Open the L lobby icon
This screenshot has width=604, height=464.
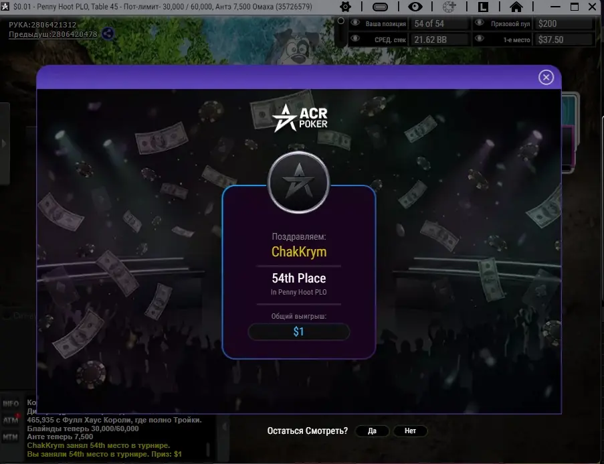tap(483, 7)
